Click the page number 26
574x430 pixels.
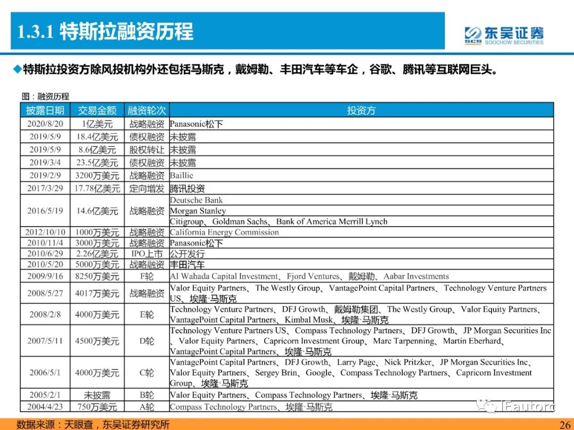(x=564, y=424)
